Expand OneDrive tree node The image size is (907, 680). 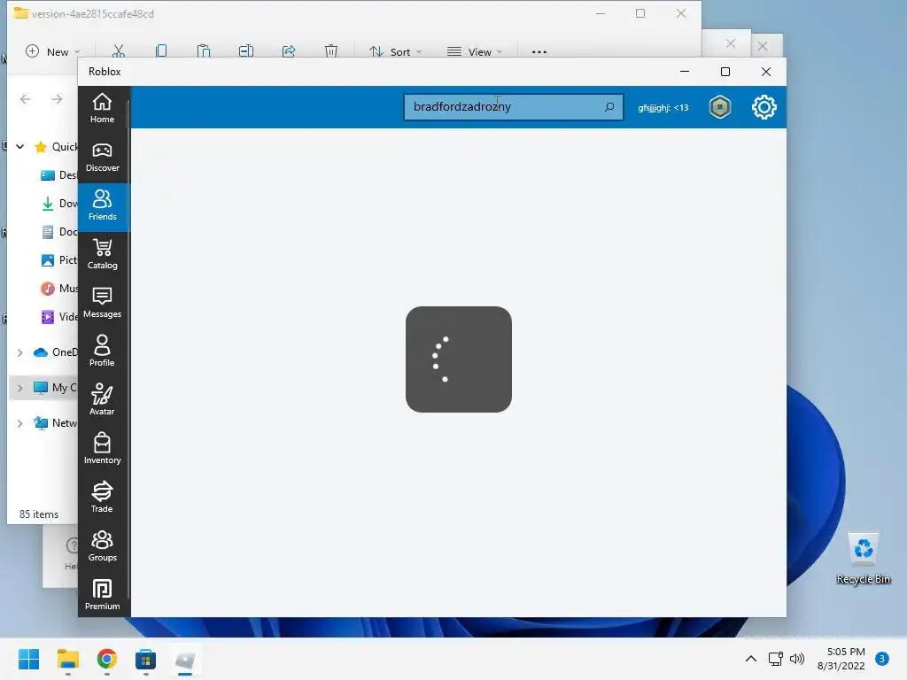[x=20, y=352]
